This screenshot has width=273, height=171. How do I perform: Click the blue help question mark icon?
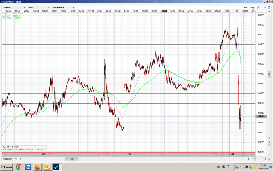click(224, 167)
